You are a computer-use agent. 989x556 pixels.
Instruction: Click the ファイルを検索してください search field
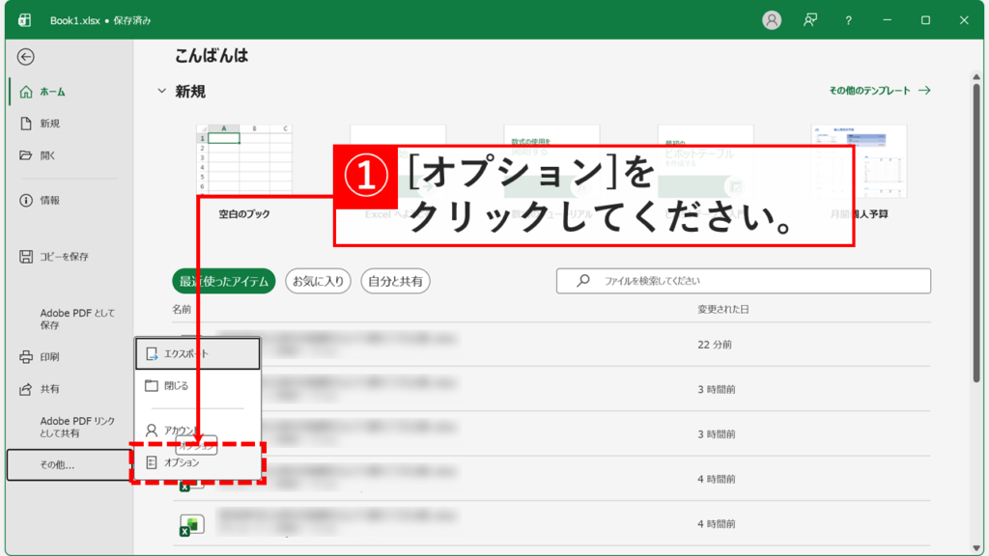coord(744,281)
